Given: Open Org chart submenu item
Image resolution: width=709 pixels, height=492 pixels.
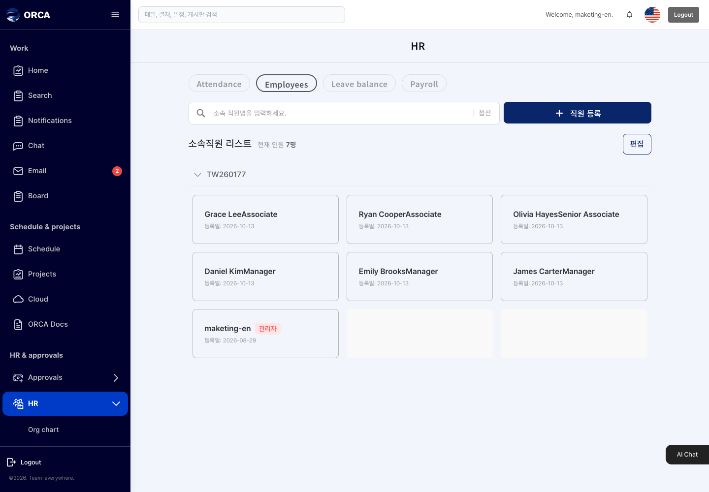Looking at the screenshot, I should pos(43,430).
